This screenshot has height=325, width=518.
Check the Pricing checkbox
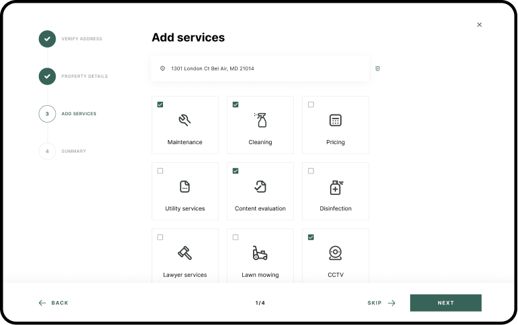(x=311, y=105)
